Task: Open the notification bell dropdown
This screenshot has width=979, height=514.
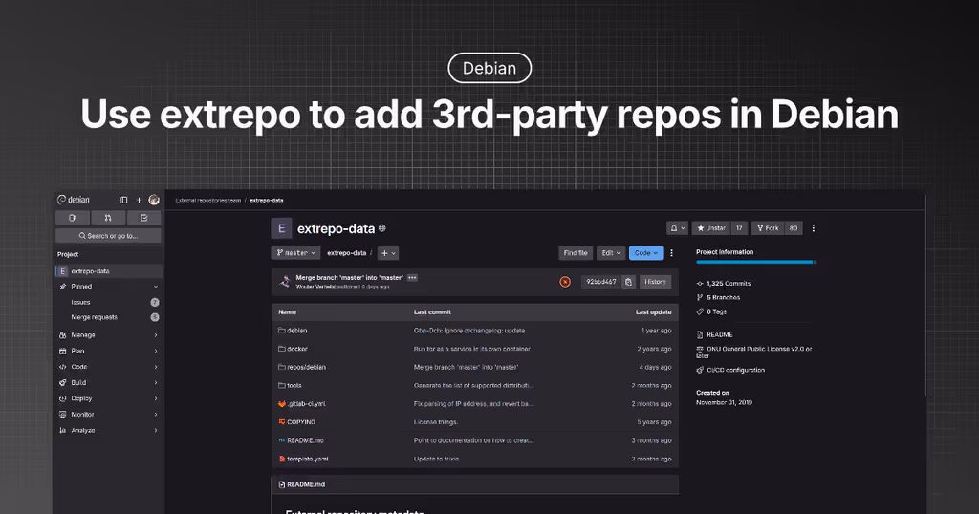Action: point(677,228)
